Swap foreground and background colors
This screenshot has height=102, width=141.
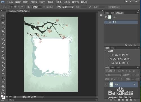[4, 93]
